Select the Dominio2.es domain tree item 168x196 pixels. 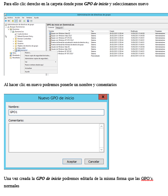pos(19,32)
